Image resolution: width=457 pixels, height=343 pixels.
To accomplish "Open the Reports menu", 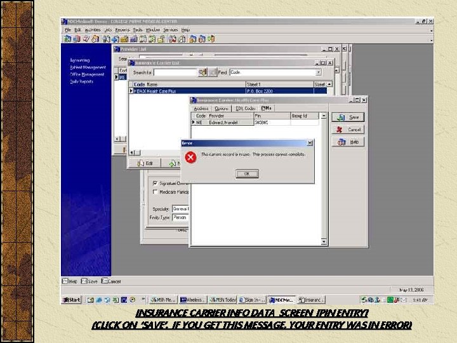I will [123, 30].
